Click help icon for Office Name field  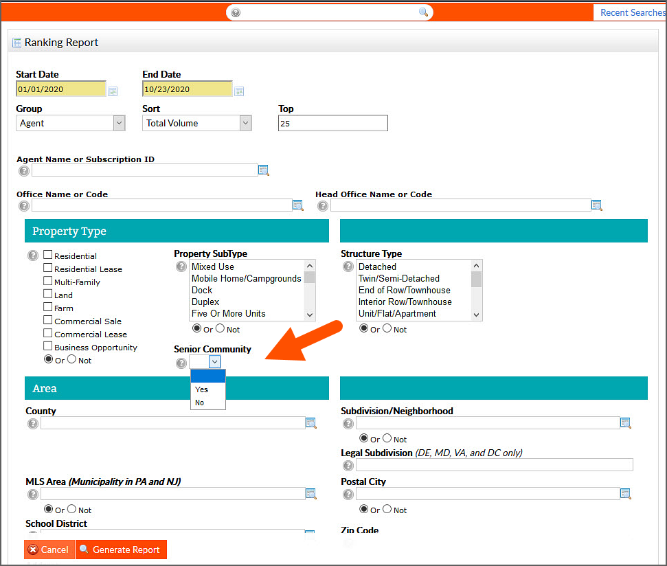(24, 205)
